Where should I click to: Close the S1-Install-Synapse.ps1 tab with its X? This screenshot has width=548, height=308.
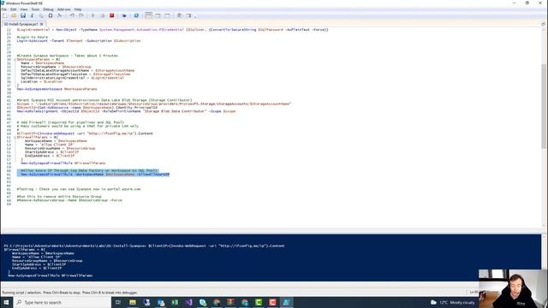point(42,24)
